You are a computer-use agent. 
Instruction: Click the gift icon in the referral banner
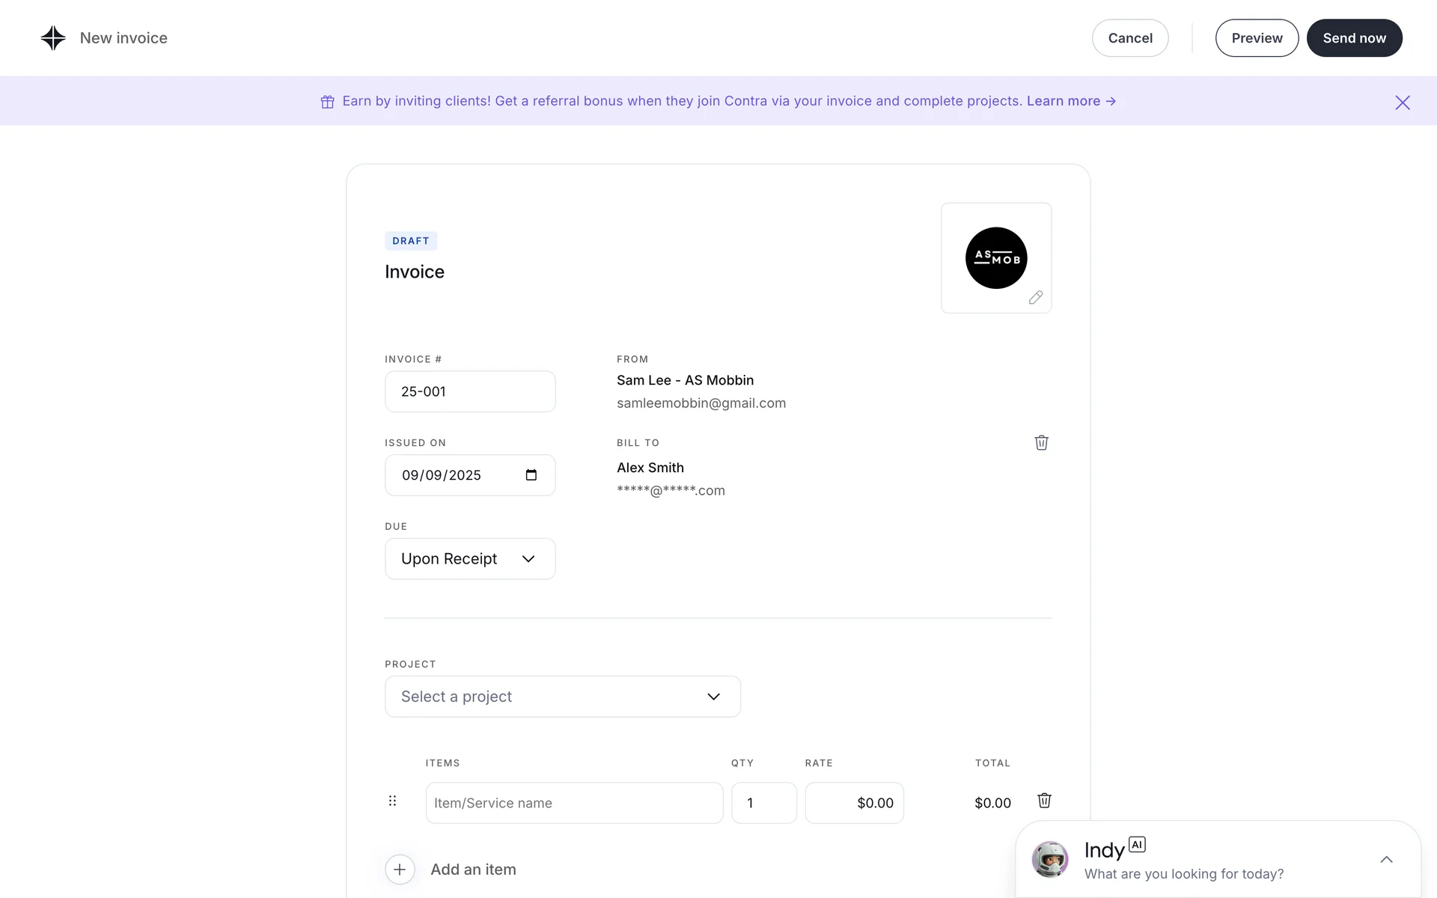327,102
